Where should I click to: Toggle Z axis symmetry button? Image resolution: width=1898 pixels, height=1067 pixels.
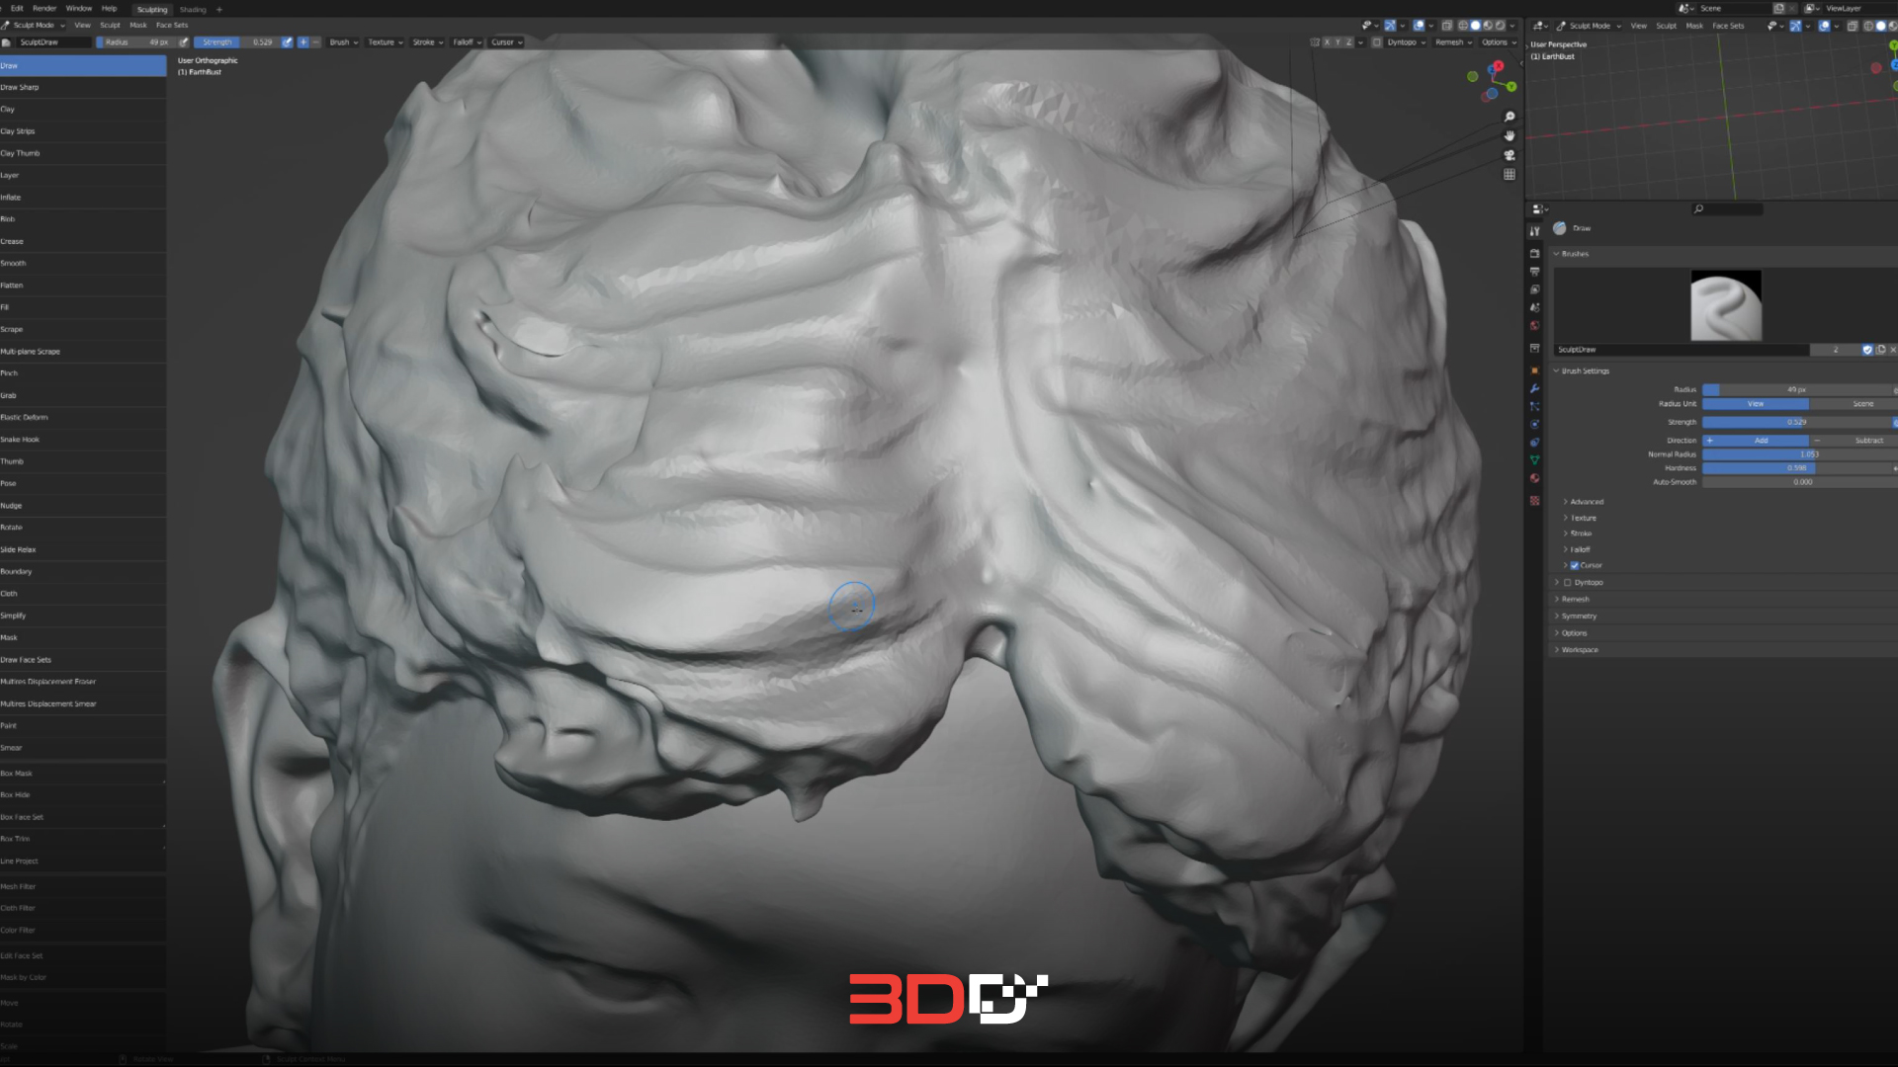click(1348, 42)
